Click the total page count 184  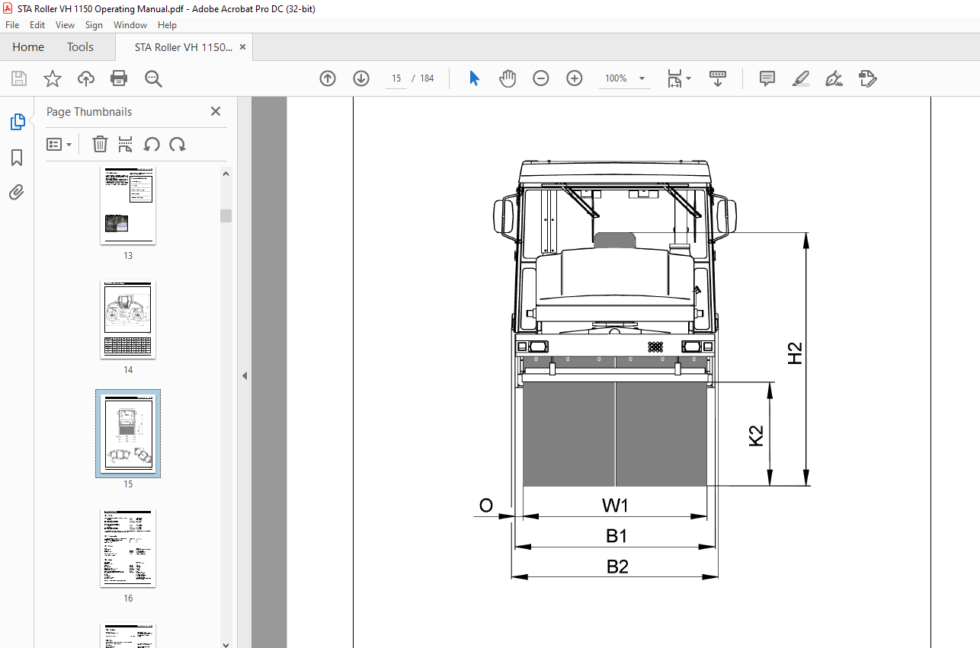[427, 78]
